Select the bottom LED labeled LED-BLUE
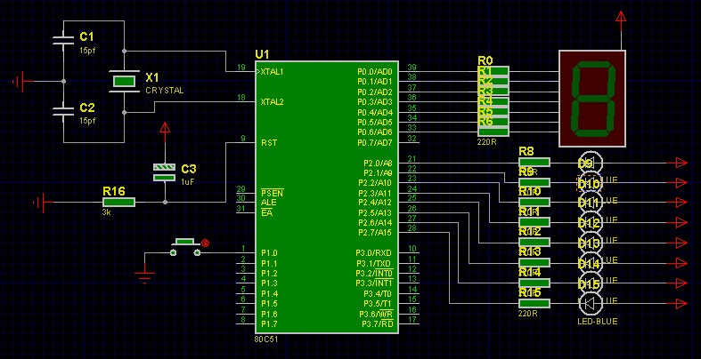The height and width of the screenshot is (359, 701). [591, 304]
